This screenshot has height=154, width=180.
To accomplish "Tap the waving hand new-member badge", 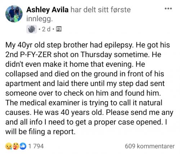I will click(x=32, y=29).
